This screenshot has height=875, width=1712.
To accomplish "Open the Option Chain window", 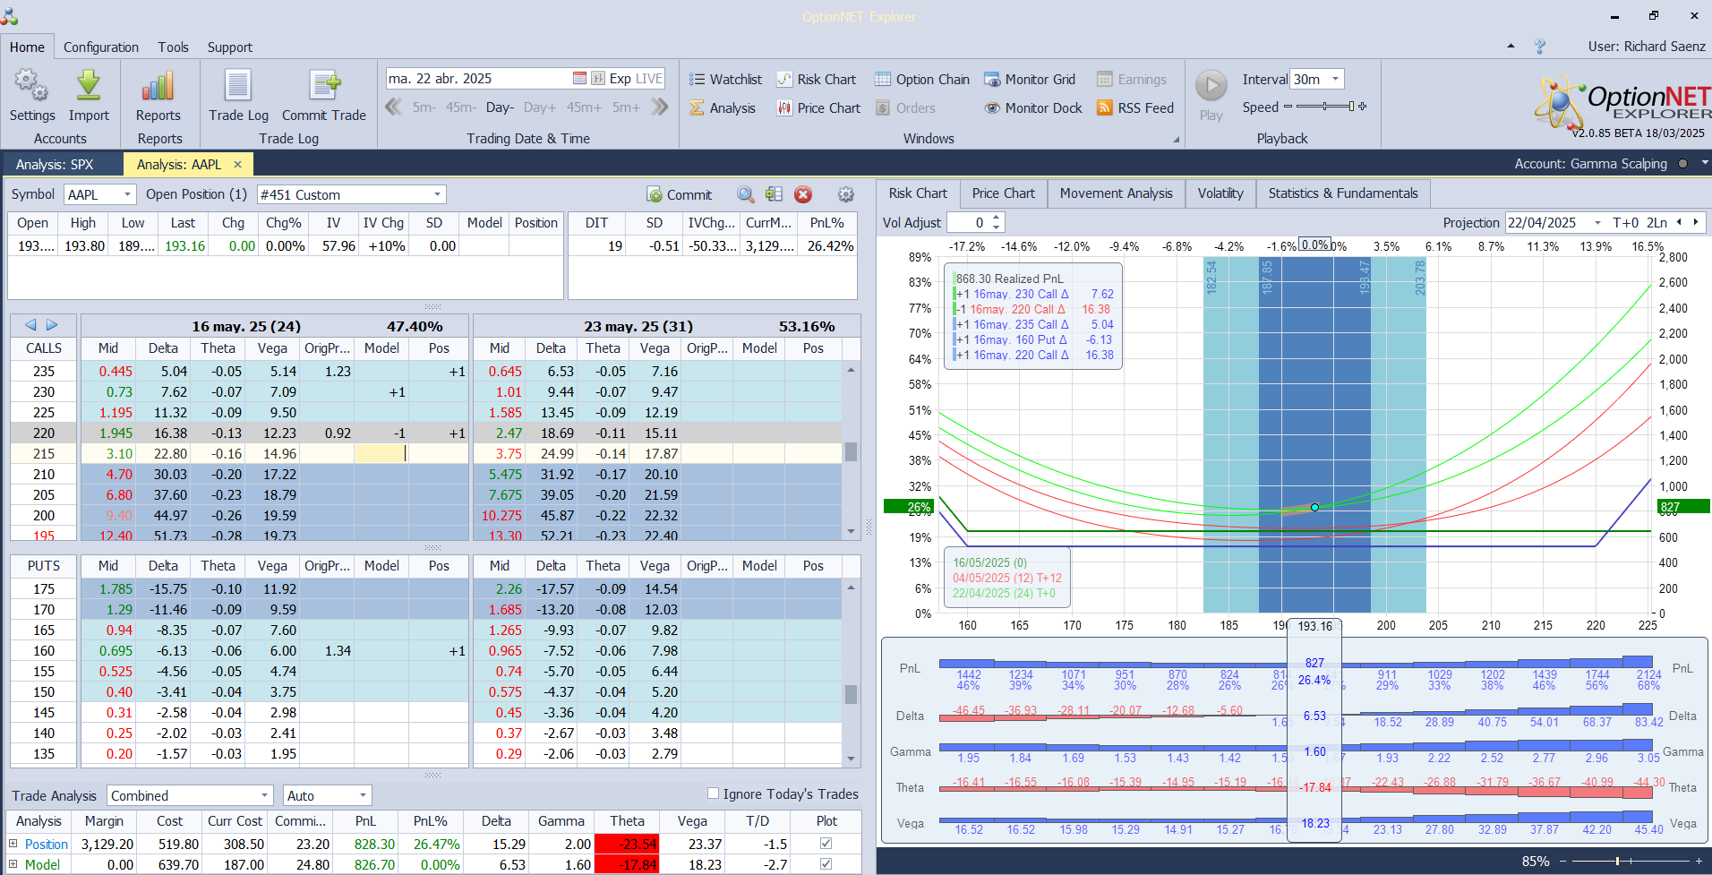I will 922,80.
